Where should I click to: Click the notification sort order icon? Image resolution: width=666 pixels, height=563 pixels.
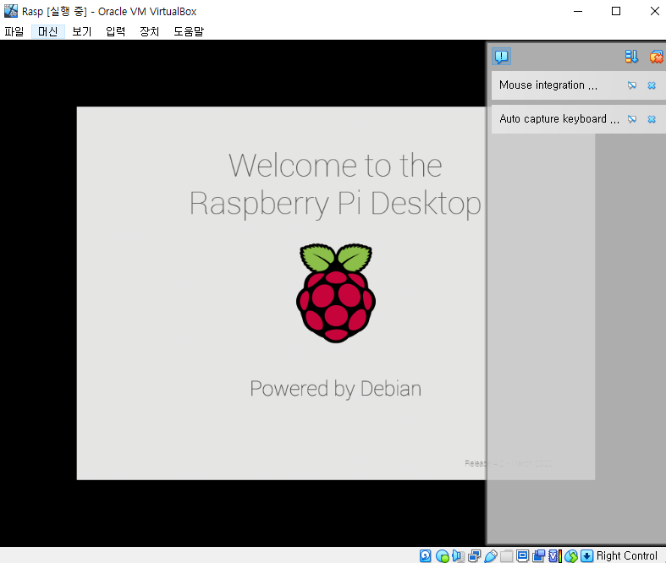coord(631,57)
